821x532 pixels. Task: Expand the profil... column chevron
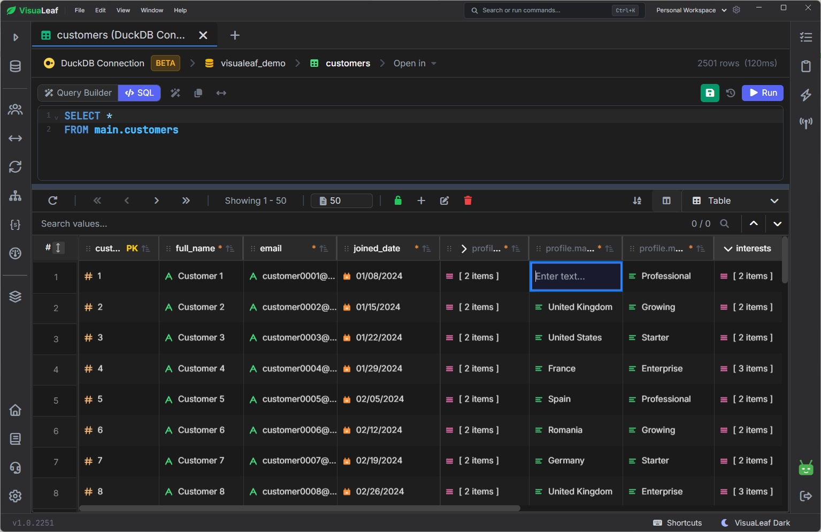[x=464, y=249]
